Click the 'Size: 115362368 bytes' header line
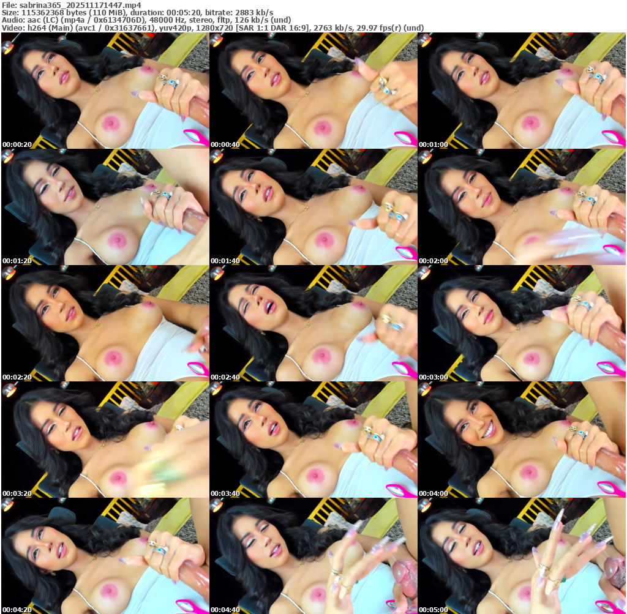This screenshot has width=627, height=614. click(138, 13)
